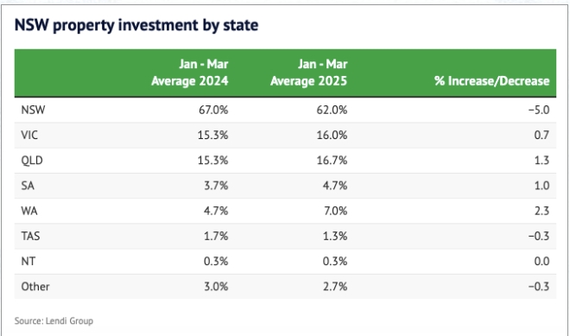Click the VIC row label
This screenshot has height=336, width=570.
point(29,136)
